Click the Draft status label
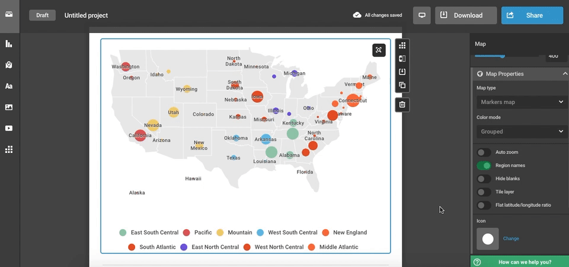This screenshot has height=267, width=569. 42,15
